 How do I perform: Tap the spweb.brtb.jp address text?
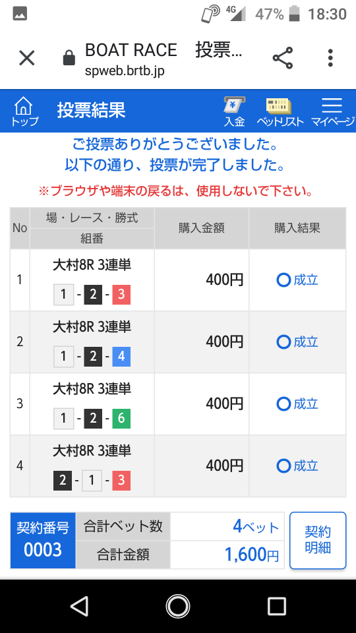125,71
